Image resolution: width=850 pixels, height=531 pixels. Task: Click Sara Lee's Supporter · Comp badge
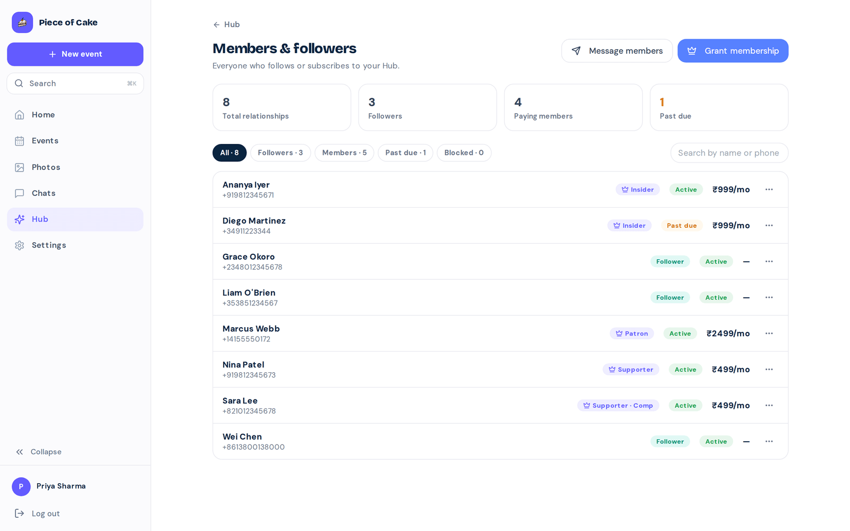tap(618, 406)
